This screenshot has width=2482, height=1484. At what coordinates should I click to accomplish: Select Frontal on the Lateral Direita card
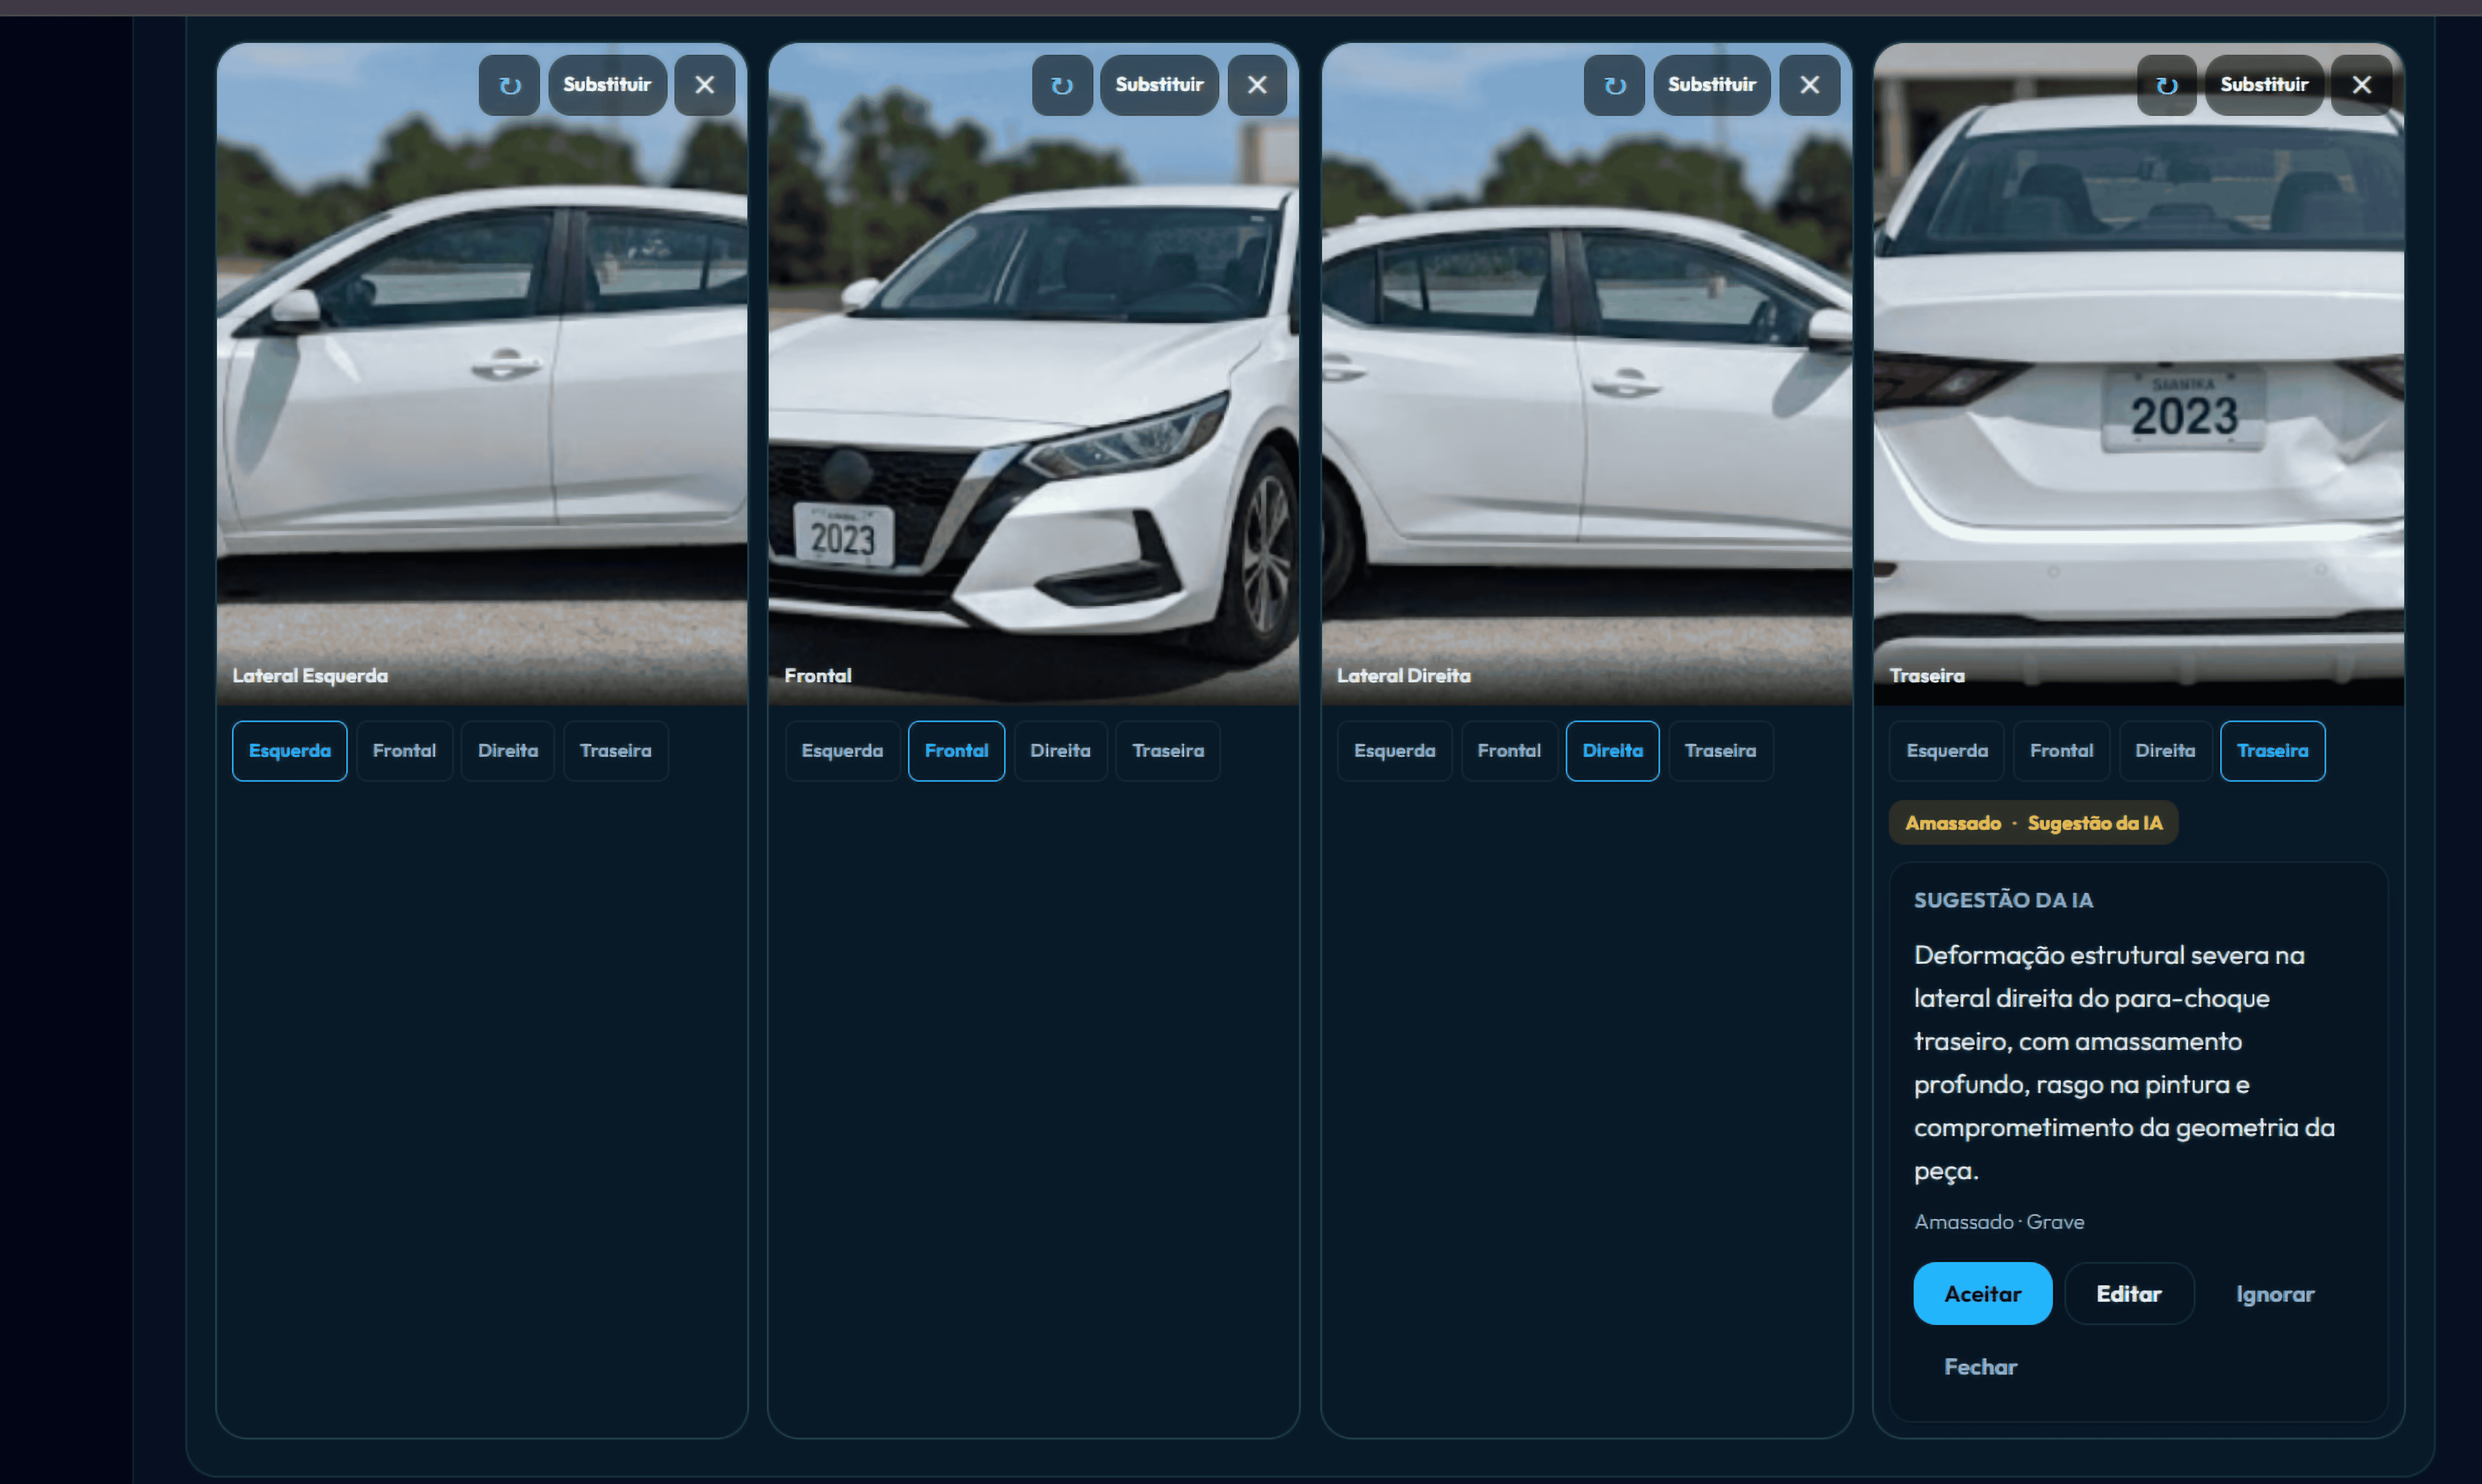[x=1509, y=751]
